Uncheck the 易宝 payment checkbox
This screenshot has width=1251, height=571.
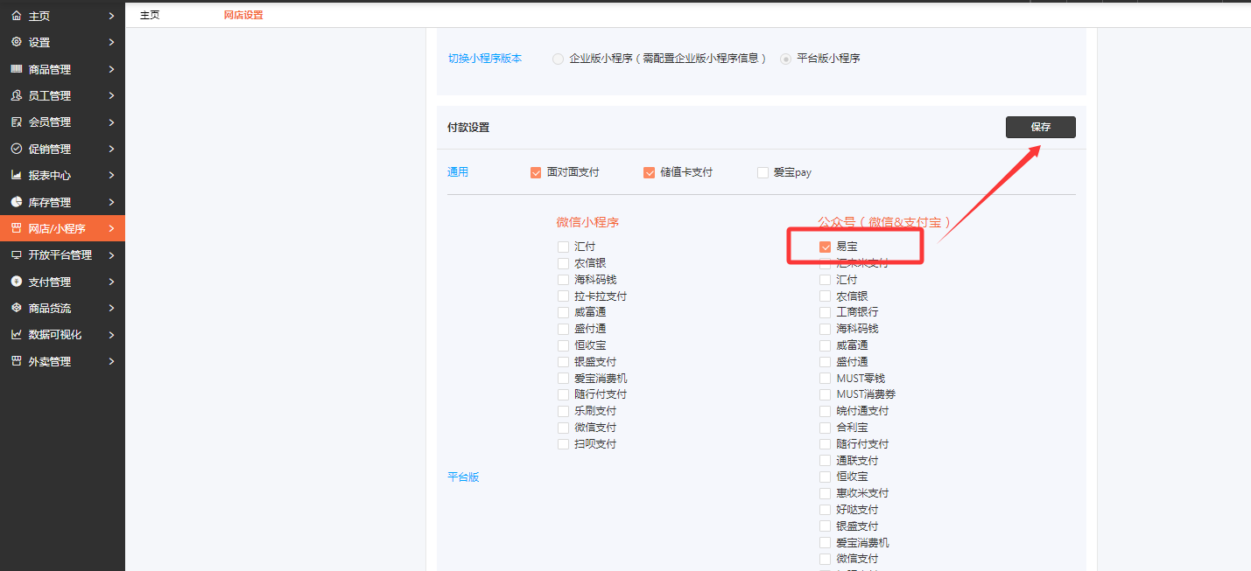point(825,247)
